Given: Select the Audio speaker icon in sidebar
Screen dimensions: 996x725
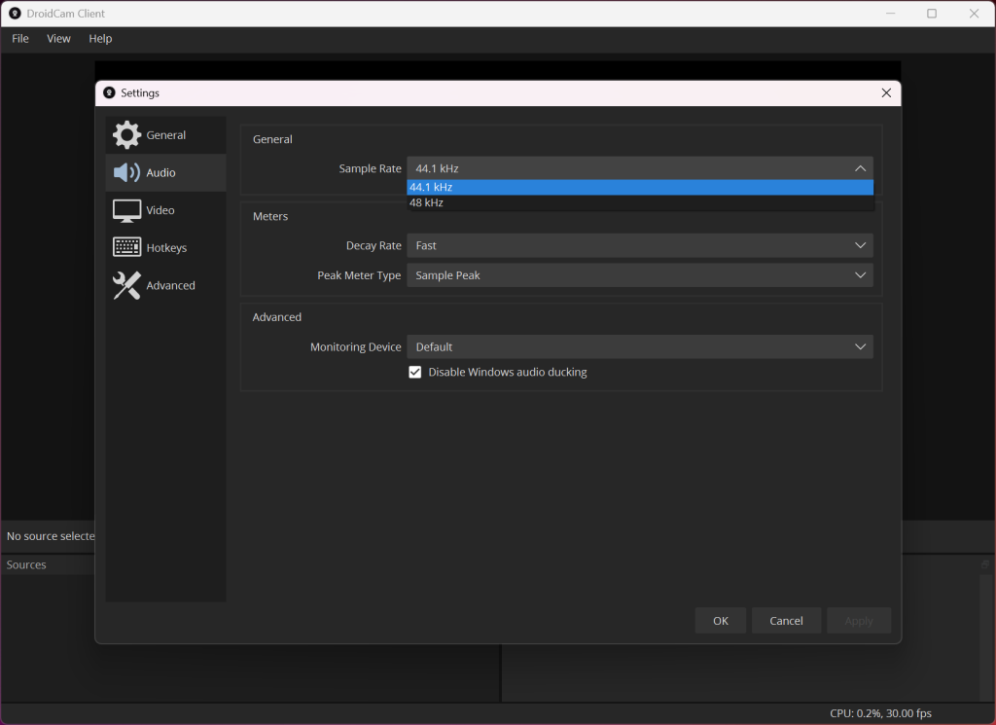Looking at the screenshot, I should pos(126,172).
